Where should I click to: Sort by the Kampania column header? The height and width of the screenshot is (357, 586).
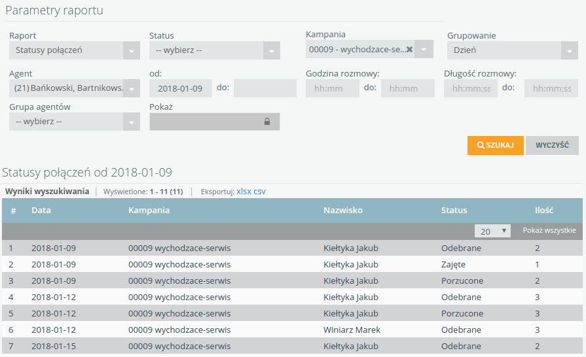pos(149,211)
